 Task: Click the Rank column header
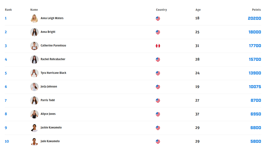click(x=8, y=10)
